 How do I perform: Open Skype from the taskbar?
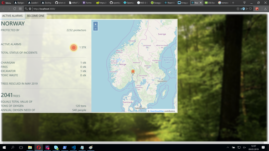[x=56, y=147]
